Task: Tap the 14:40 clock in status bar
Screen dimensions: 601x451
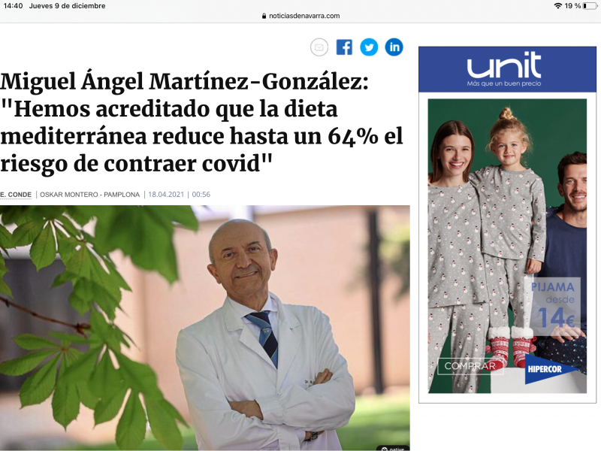Action: pyautogui.click(x=13, y=6)
